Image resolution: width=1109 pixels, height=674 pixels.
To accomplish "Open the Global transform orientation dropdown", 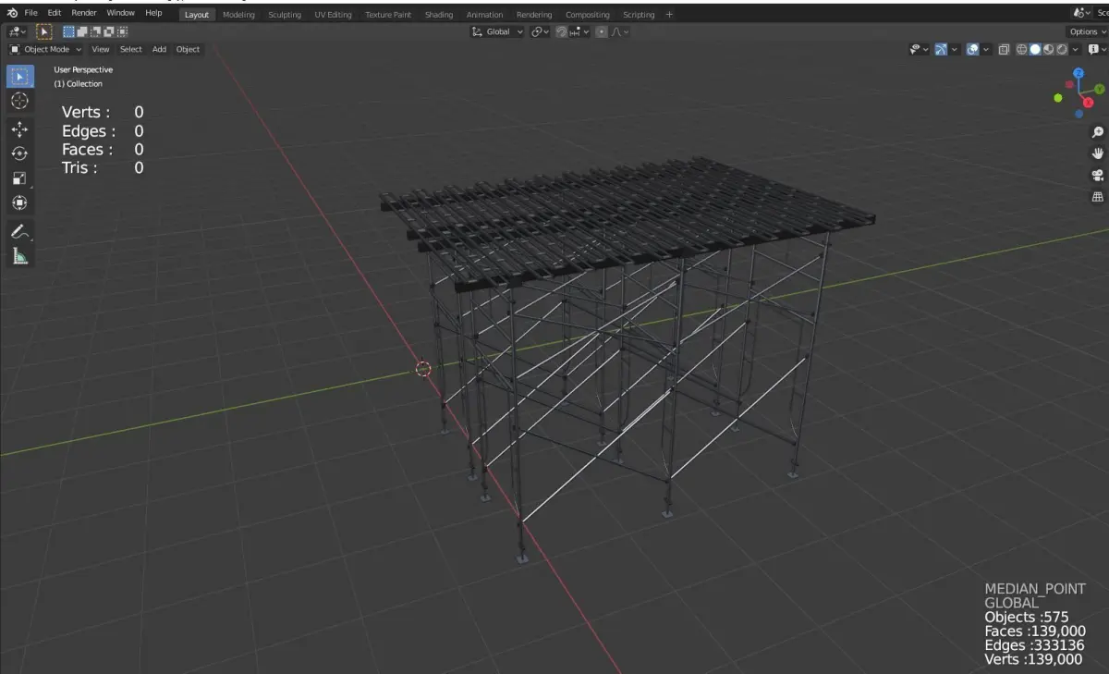I will coord(497,31).
